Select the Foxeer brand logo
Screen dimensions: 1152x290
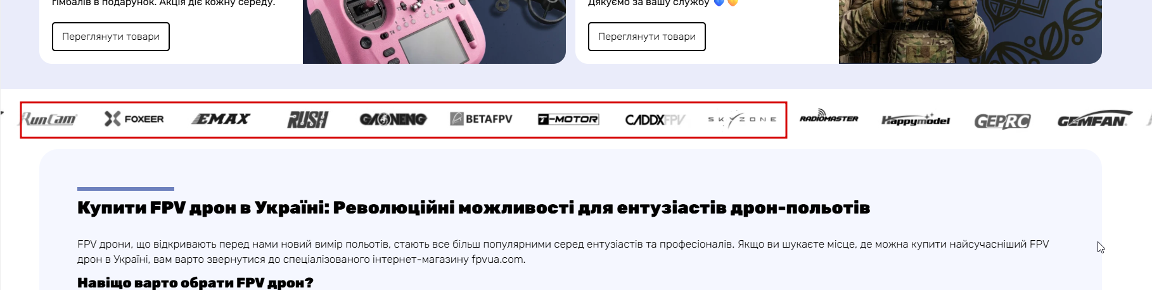[134, 119]
